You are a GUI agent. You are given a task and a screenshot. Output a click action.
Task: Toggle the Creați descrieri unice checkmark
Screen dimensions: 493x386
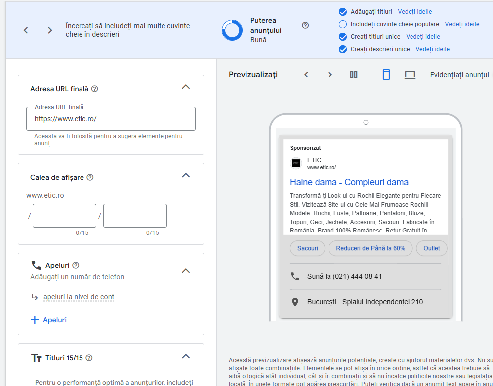coord(342,49)
